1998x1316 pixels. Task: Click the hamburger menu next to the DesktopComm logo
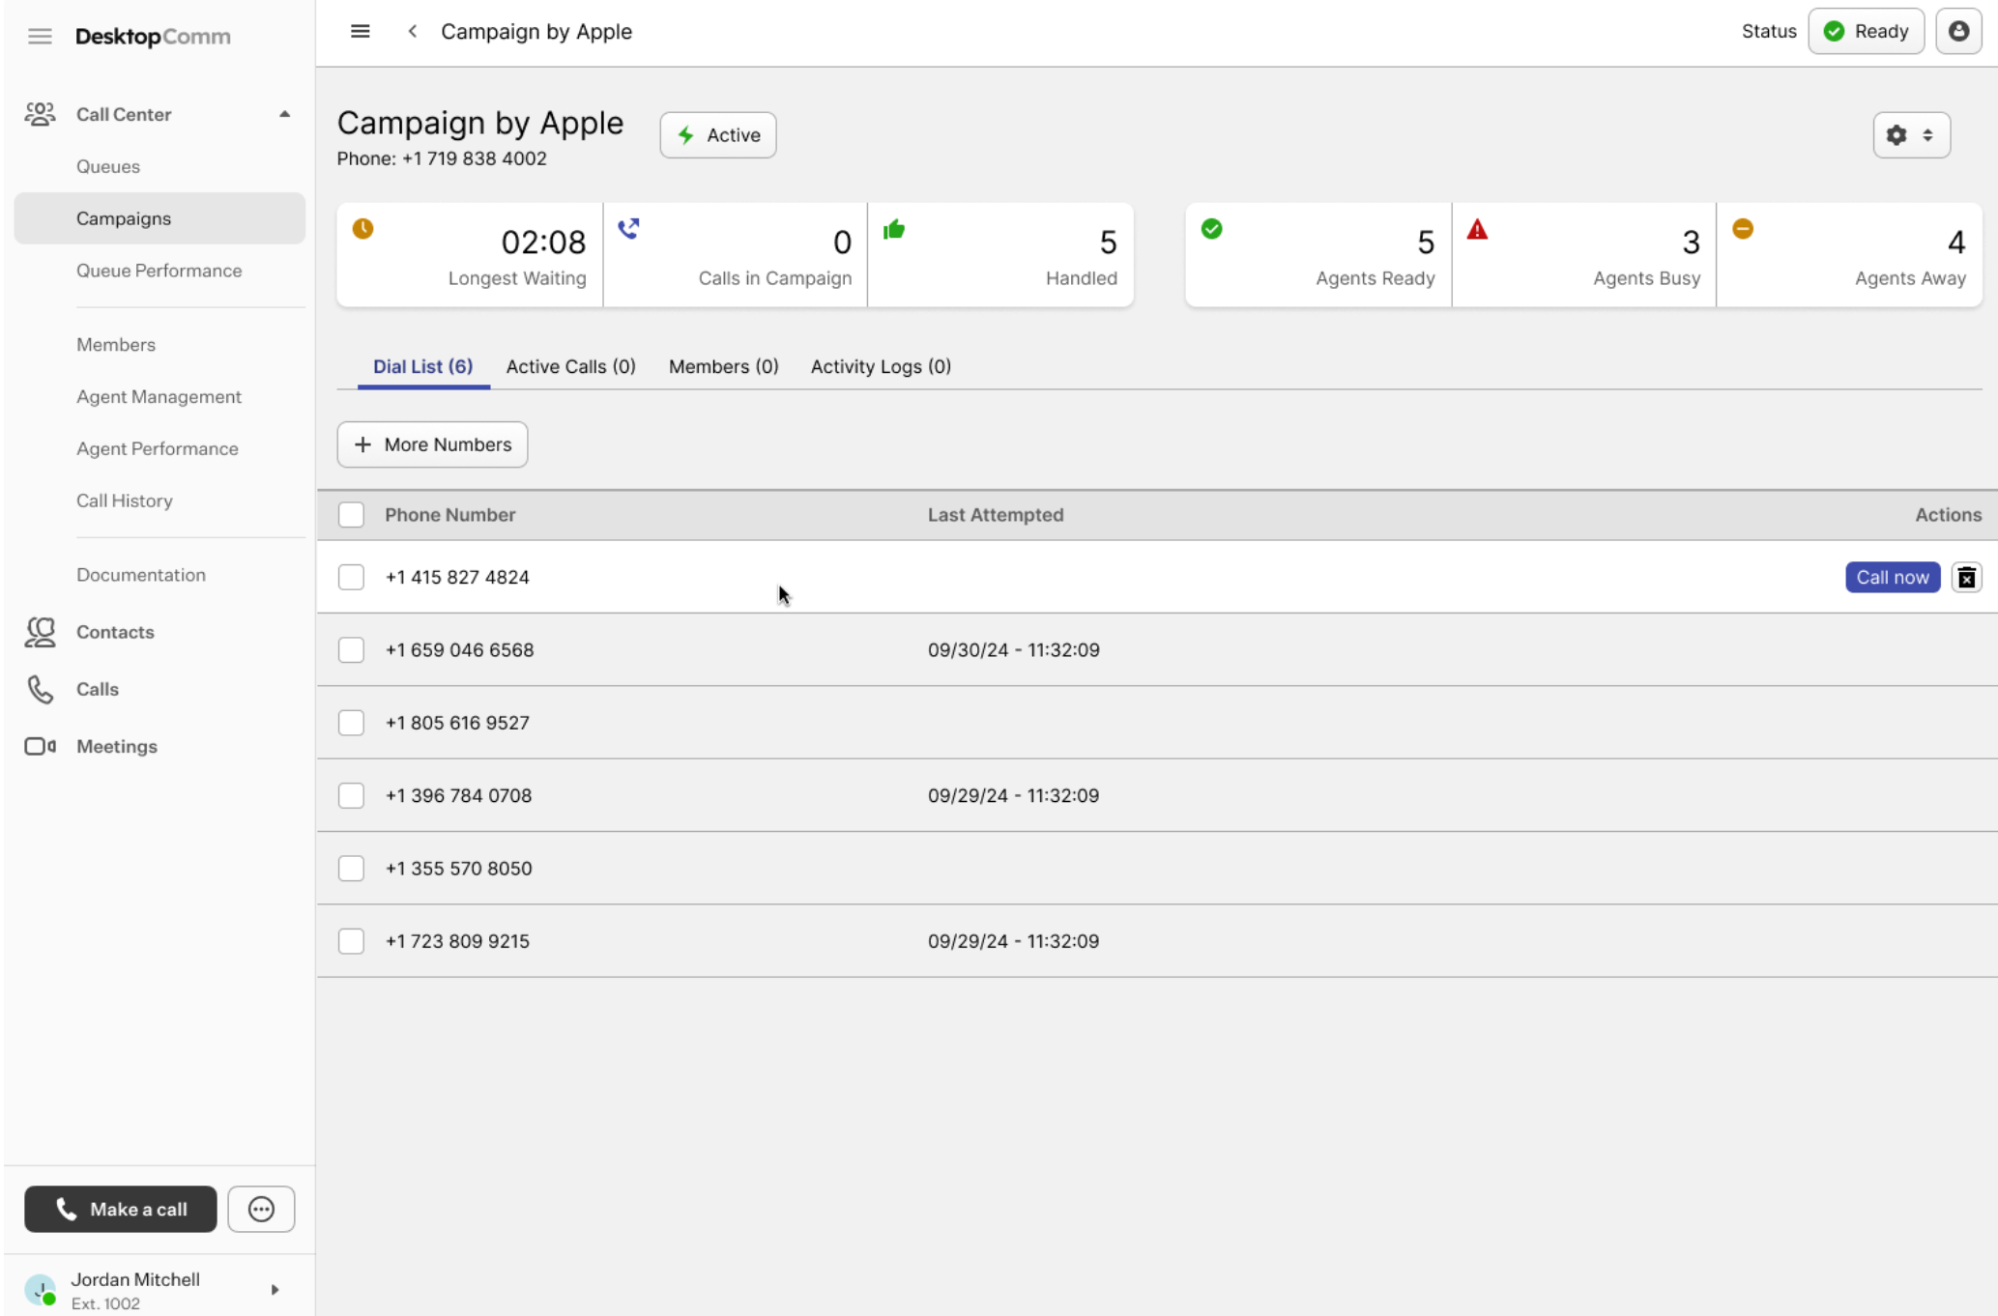tap(40, 37)
